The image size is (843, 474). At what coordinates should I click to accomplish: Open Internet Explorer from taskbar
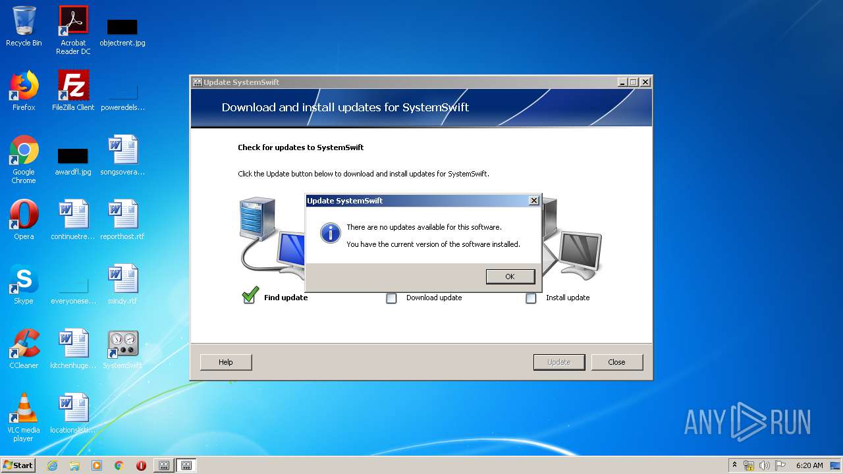52,465
